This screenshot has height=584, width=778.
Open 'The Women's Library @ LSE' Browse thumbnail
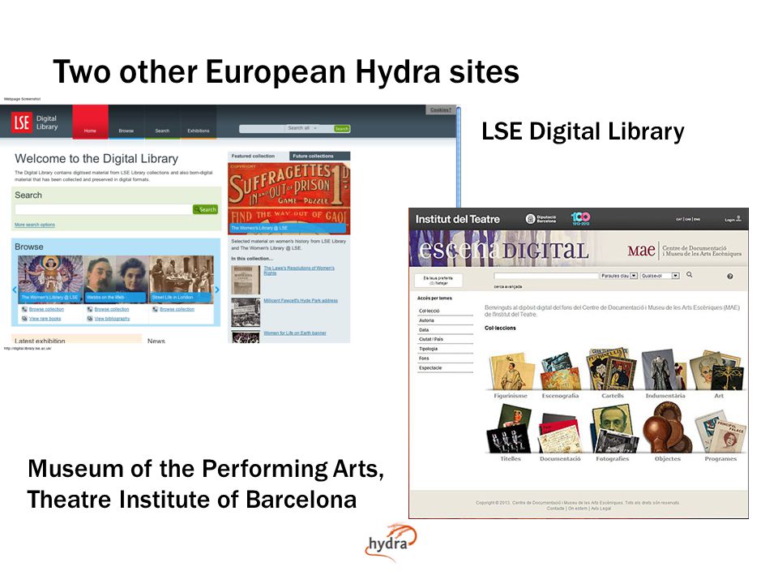point(50,279)
